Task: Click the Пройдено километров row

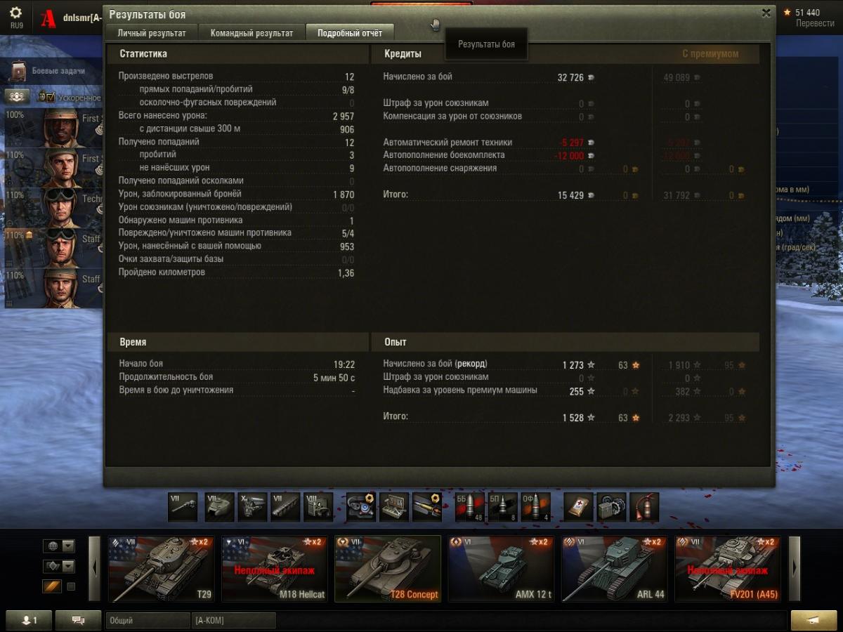Action: [237, 272]
